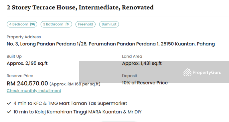
Task: Click the 10% of Reserve Price deposit value
Action: pyautogui.click(x=145, y=83)
